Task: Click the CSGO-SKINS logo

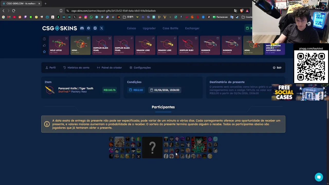Action: 60,28
